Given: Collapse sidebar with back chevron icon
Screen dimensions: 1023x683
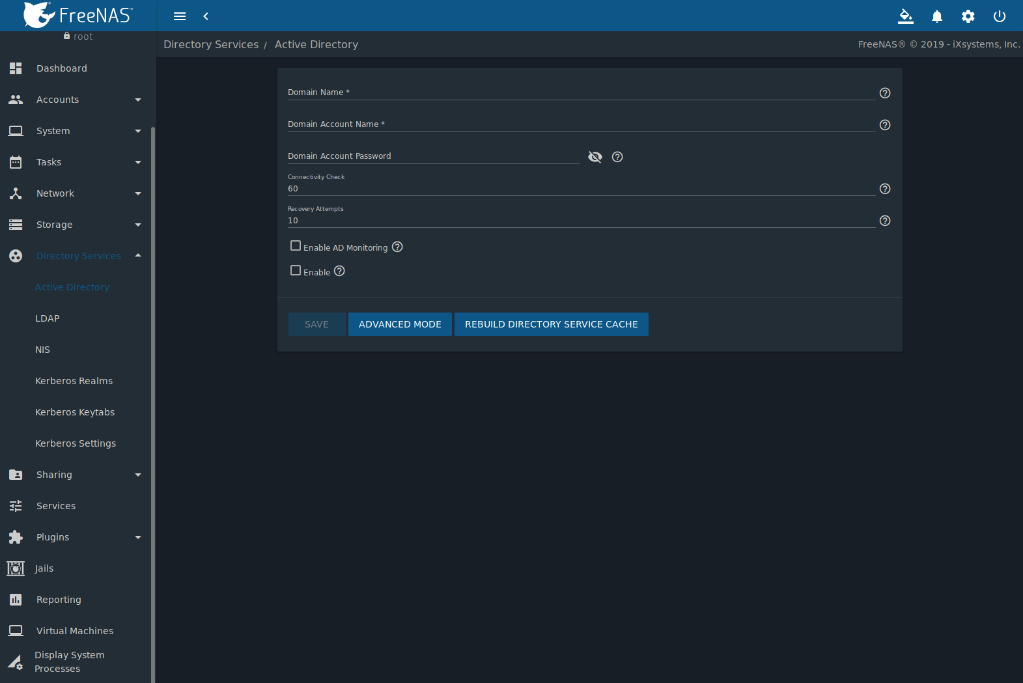Looking at the screenshot, I should click(206, 16).
